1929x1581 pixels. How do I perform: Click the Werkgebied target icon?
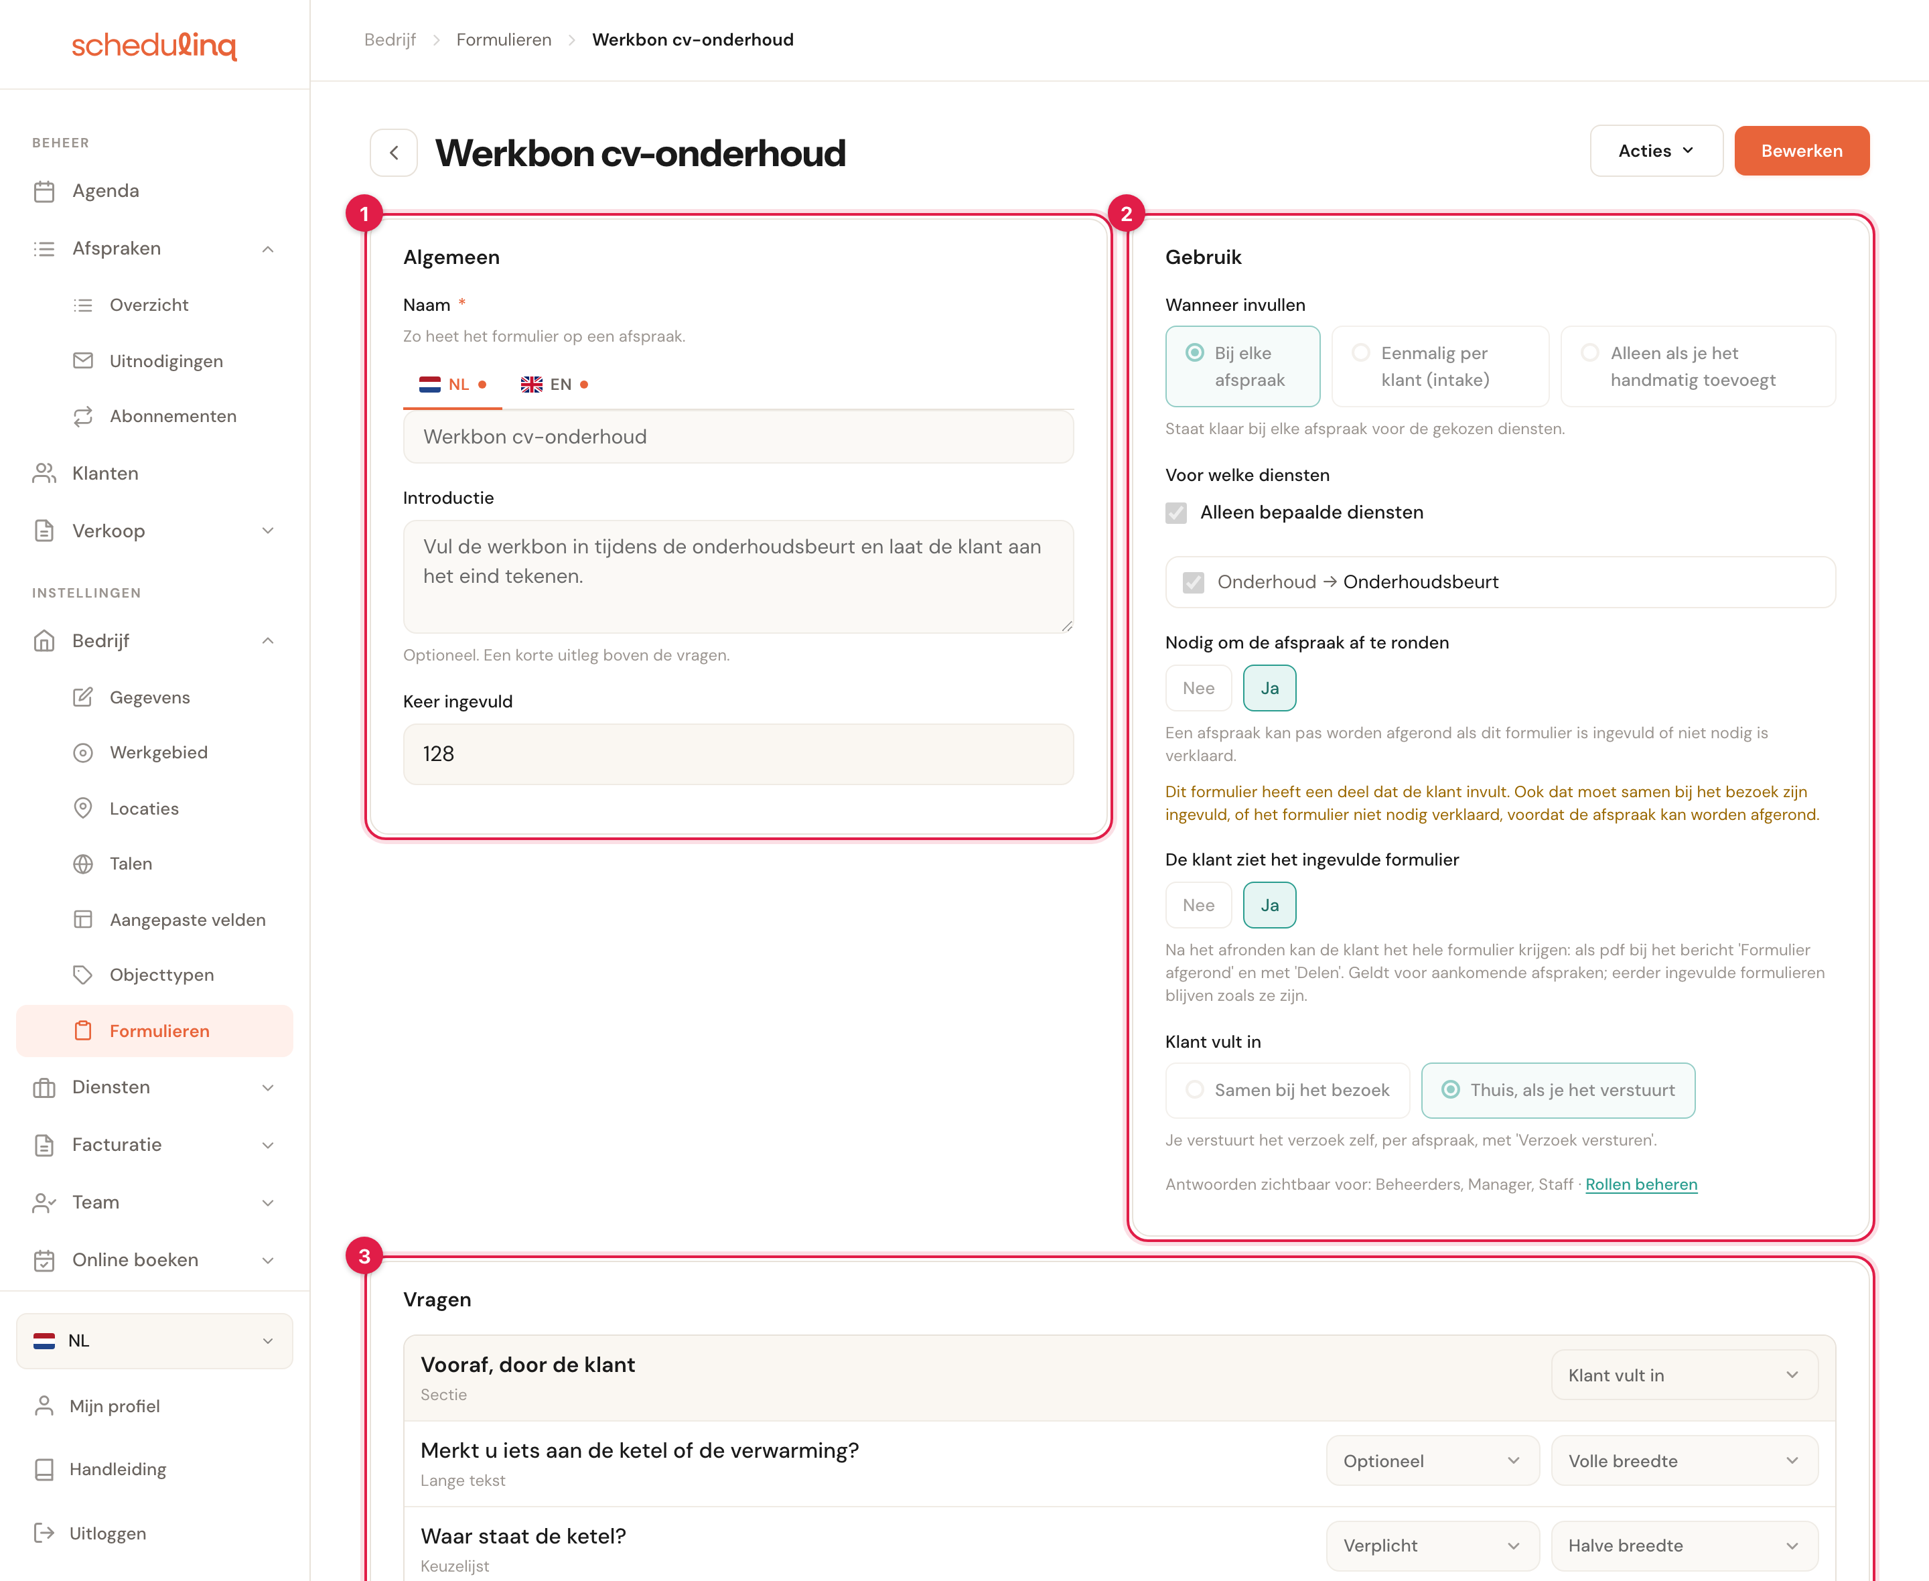click(x=83, y=753)
